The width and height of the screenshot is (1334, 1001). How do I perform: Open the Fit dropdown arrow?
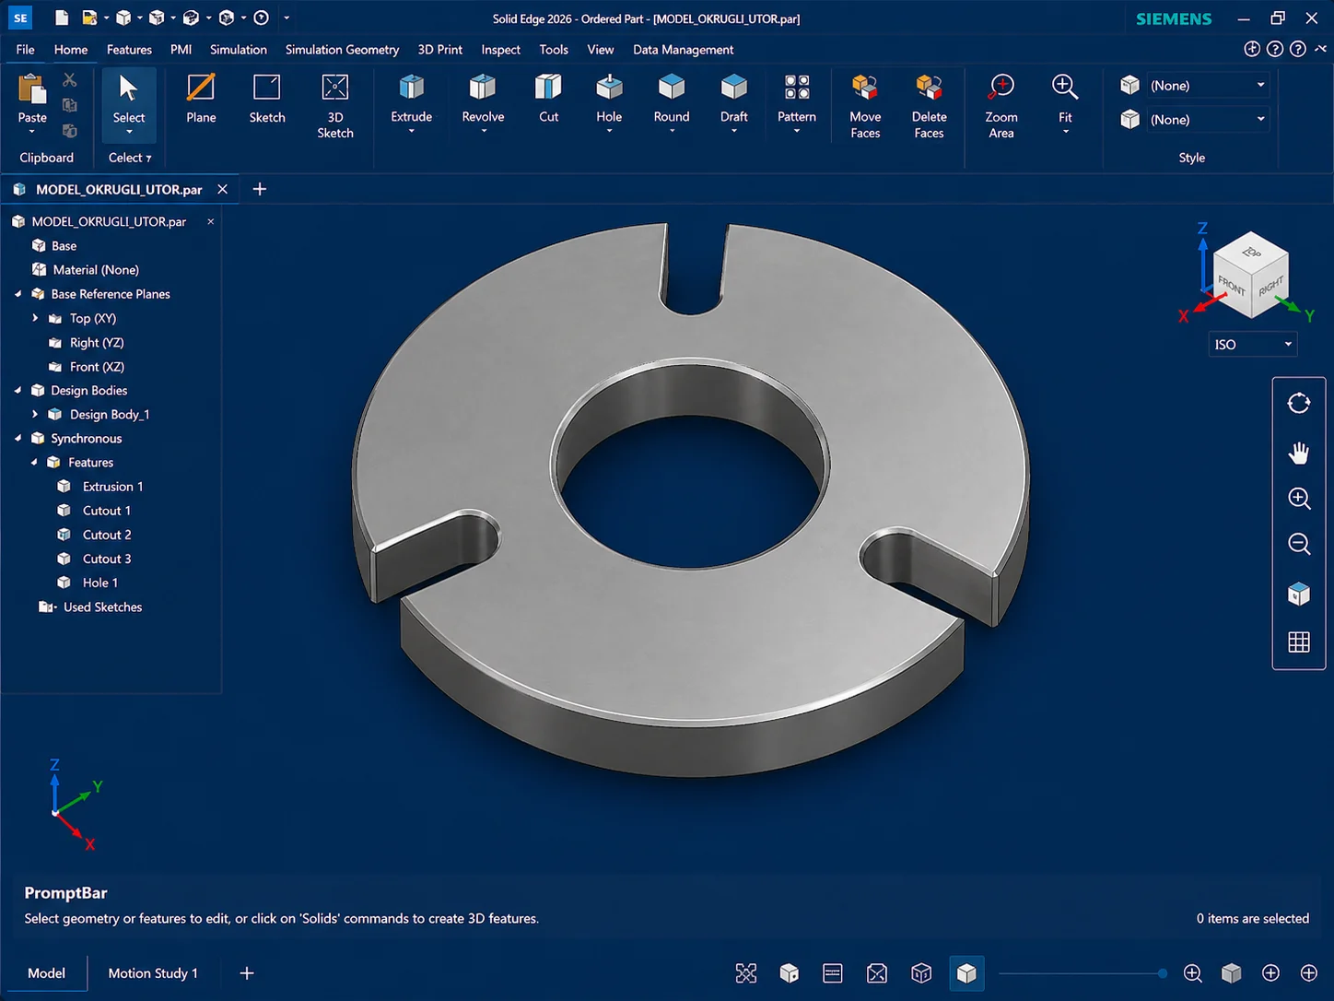coord(1065,132)
